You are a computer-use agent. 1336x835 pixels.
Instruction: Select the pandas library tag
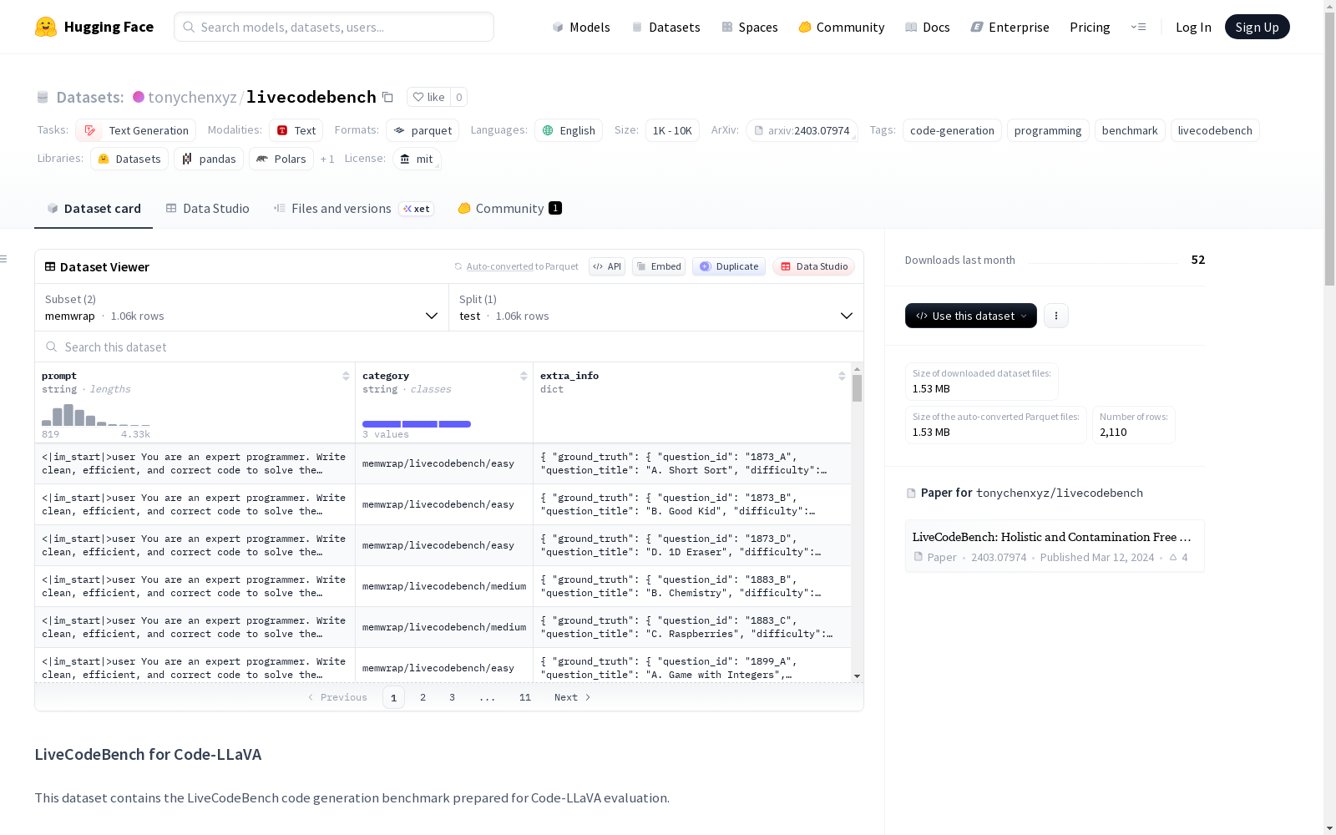pos(209,159)
